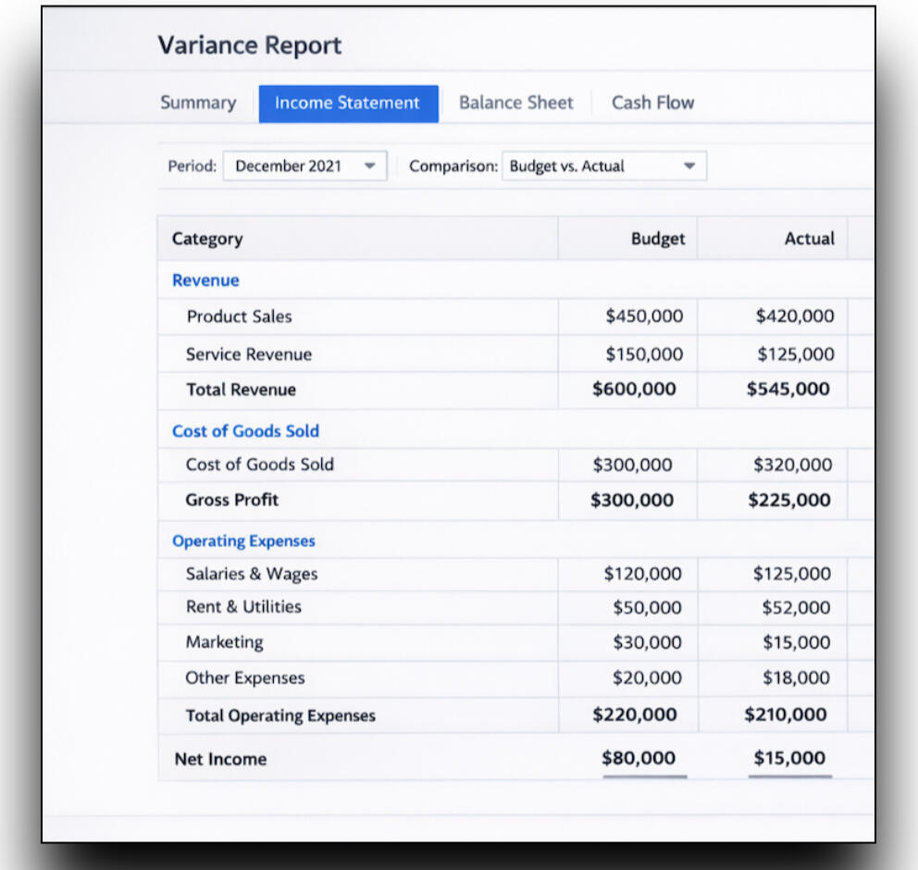Screen dimensions: 918x870
Task: Open the Period dropdown showing December 2021
Action: (x=304, y=167)
